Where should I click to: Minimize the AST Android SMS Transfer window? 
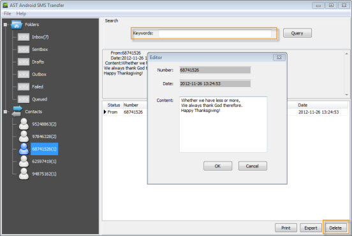(318, 5)
